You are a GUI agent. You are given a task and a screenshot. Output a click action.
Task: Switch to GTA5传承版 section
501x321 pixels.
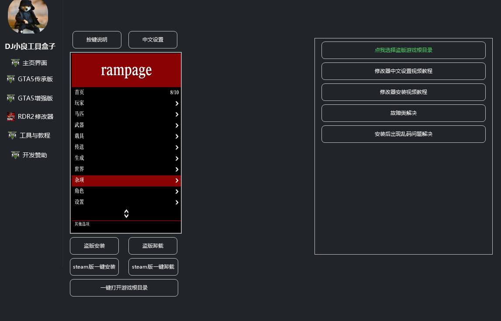tap(35, 79)
